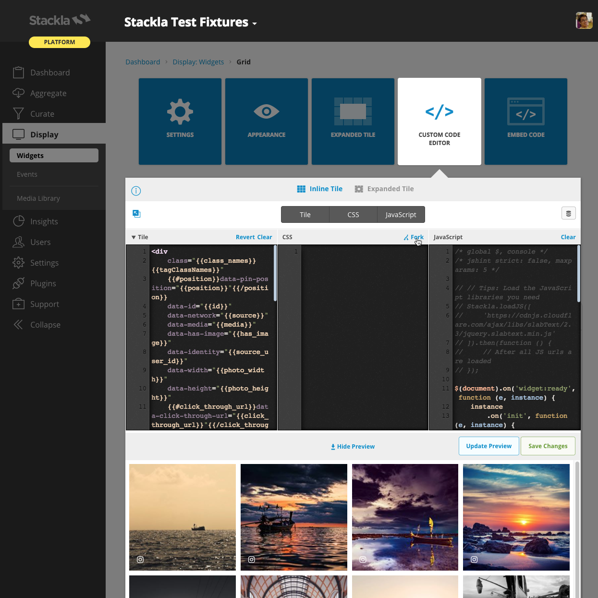Open Events under Display
Image resolution: width=598 pixels, height=598 pixels.
[x=27, y=174]
